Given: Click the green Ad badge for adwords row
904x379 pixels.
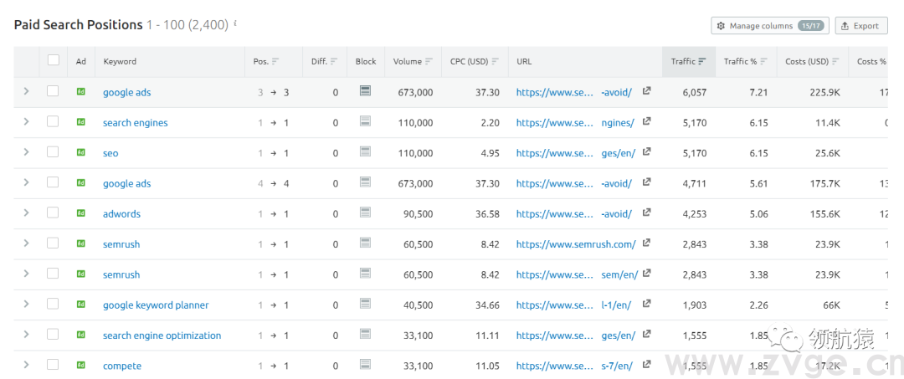Looking at the screenshot, I should (x=81, y=213).
